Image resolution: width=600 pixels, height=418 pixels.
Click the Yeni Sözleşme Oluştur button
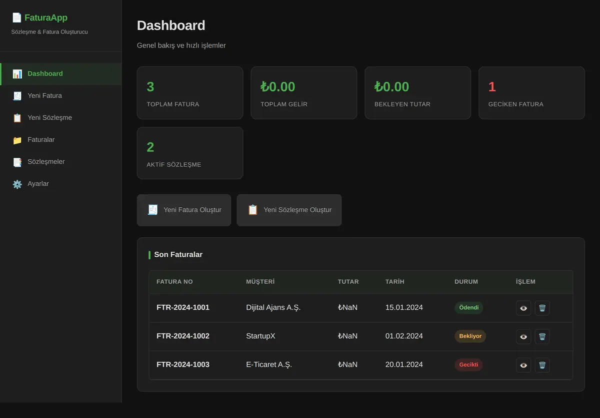[289, 210]
